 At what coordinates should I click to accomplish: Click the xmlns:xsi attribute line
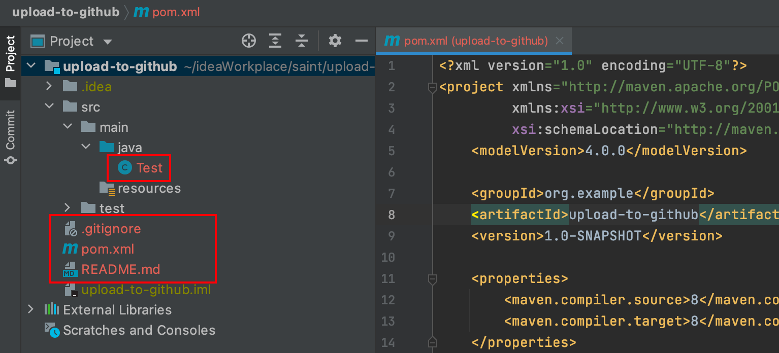[645, 108]
